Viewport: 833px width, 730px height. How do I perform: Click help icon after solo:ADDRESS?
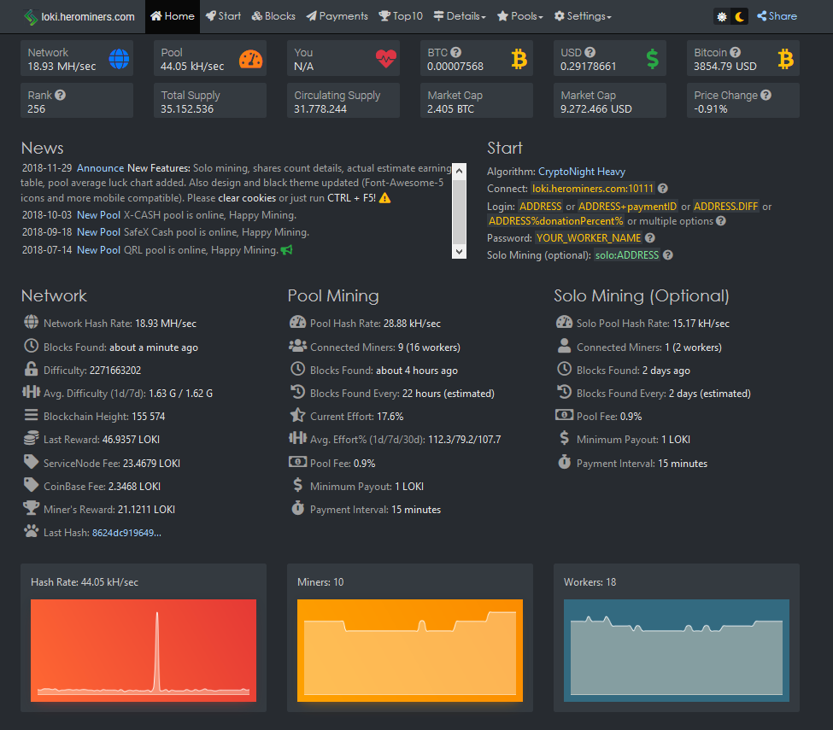pos(668,254)
